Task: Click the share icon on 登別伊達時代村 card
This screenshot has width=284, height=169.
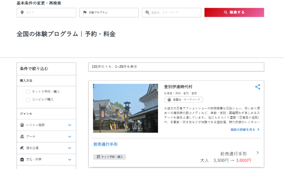Action: (258, 87)
